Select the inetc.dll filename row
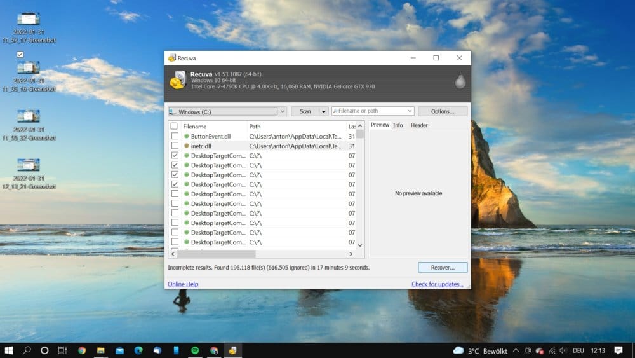635x358 pixels. coord(201,146)
